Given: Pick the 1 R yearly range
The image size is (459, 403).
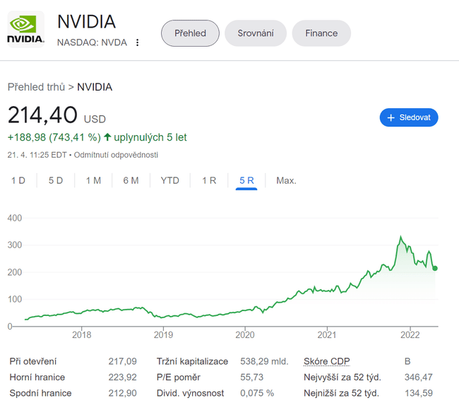Looking at the screenshot, I should point(209,180).
